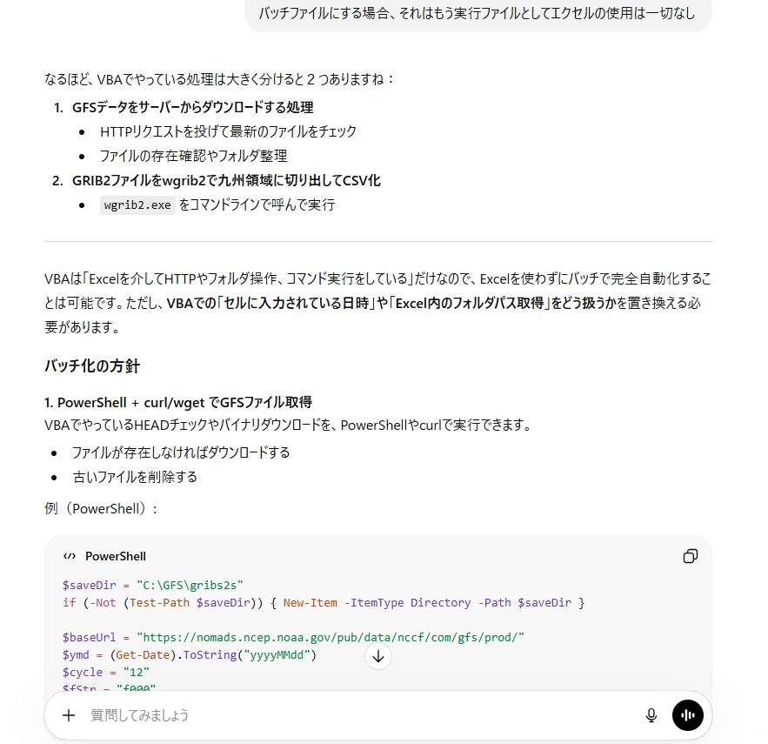Click the text 例（PowerShell）：
The width and height of the screenshot is (768, 744).
point(101,509)
